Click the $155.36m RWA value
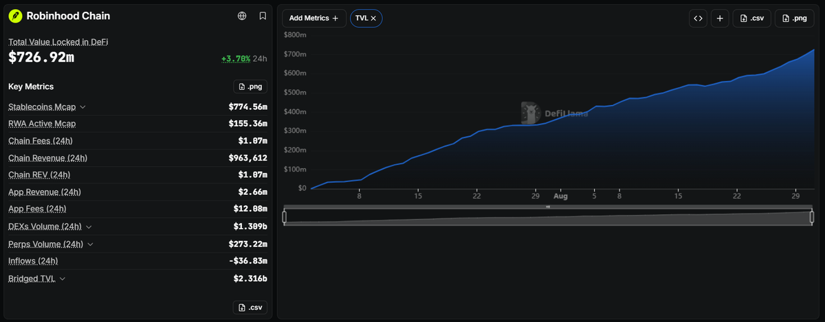The image size is (825, 322). tap(247, 124)
